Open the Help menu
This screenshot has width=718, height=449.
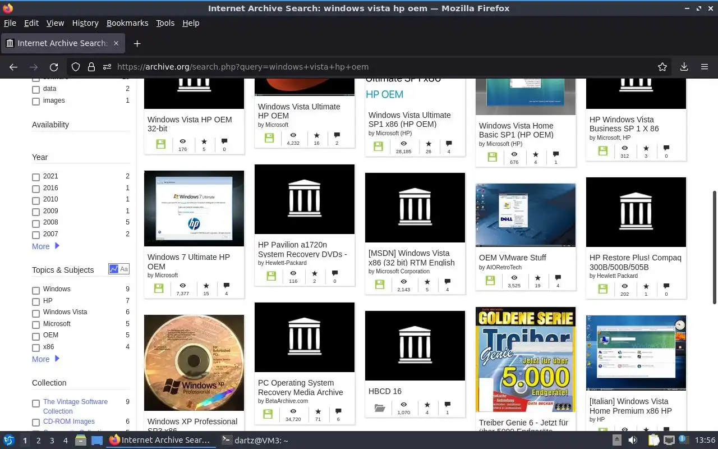tap(191, 23)
